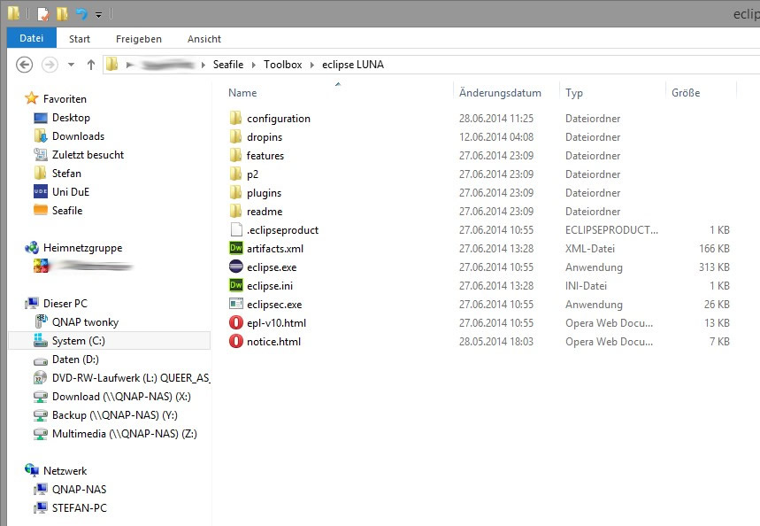Open Desktop in Favoriten list
760x526 pixels.
coord(71,118)
